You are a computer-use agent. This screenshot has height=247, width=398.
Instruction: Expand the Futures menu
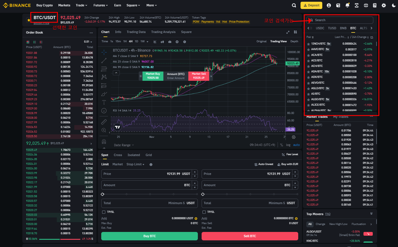tap(101, 5)
